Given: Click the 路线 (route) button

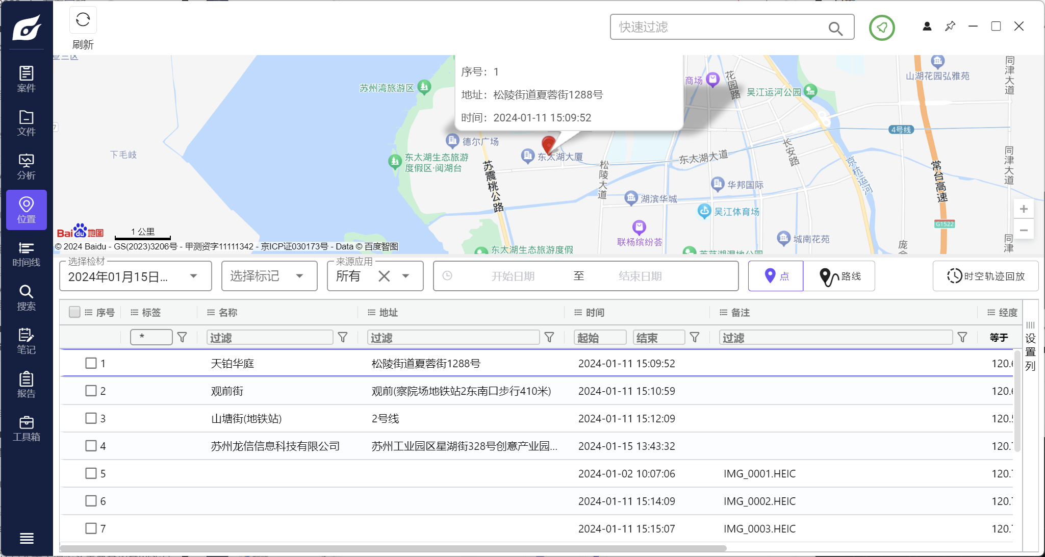Looking at the screenshot, I should tap(839, 276).
